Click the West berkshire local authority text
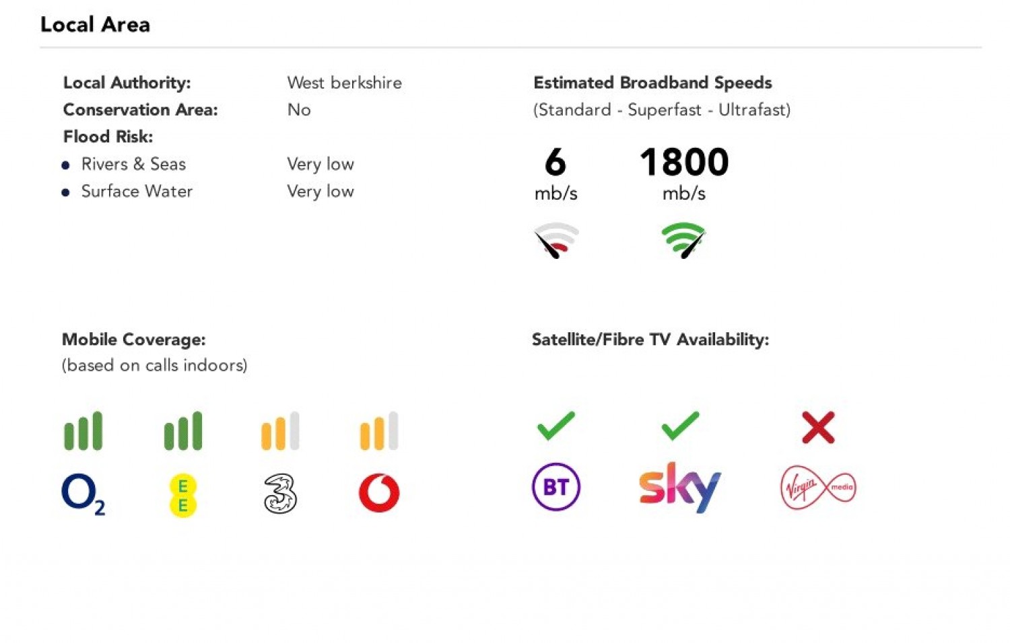The width and height of the screenshot is (1010, 643). pos(344,83)
